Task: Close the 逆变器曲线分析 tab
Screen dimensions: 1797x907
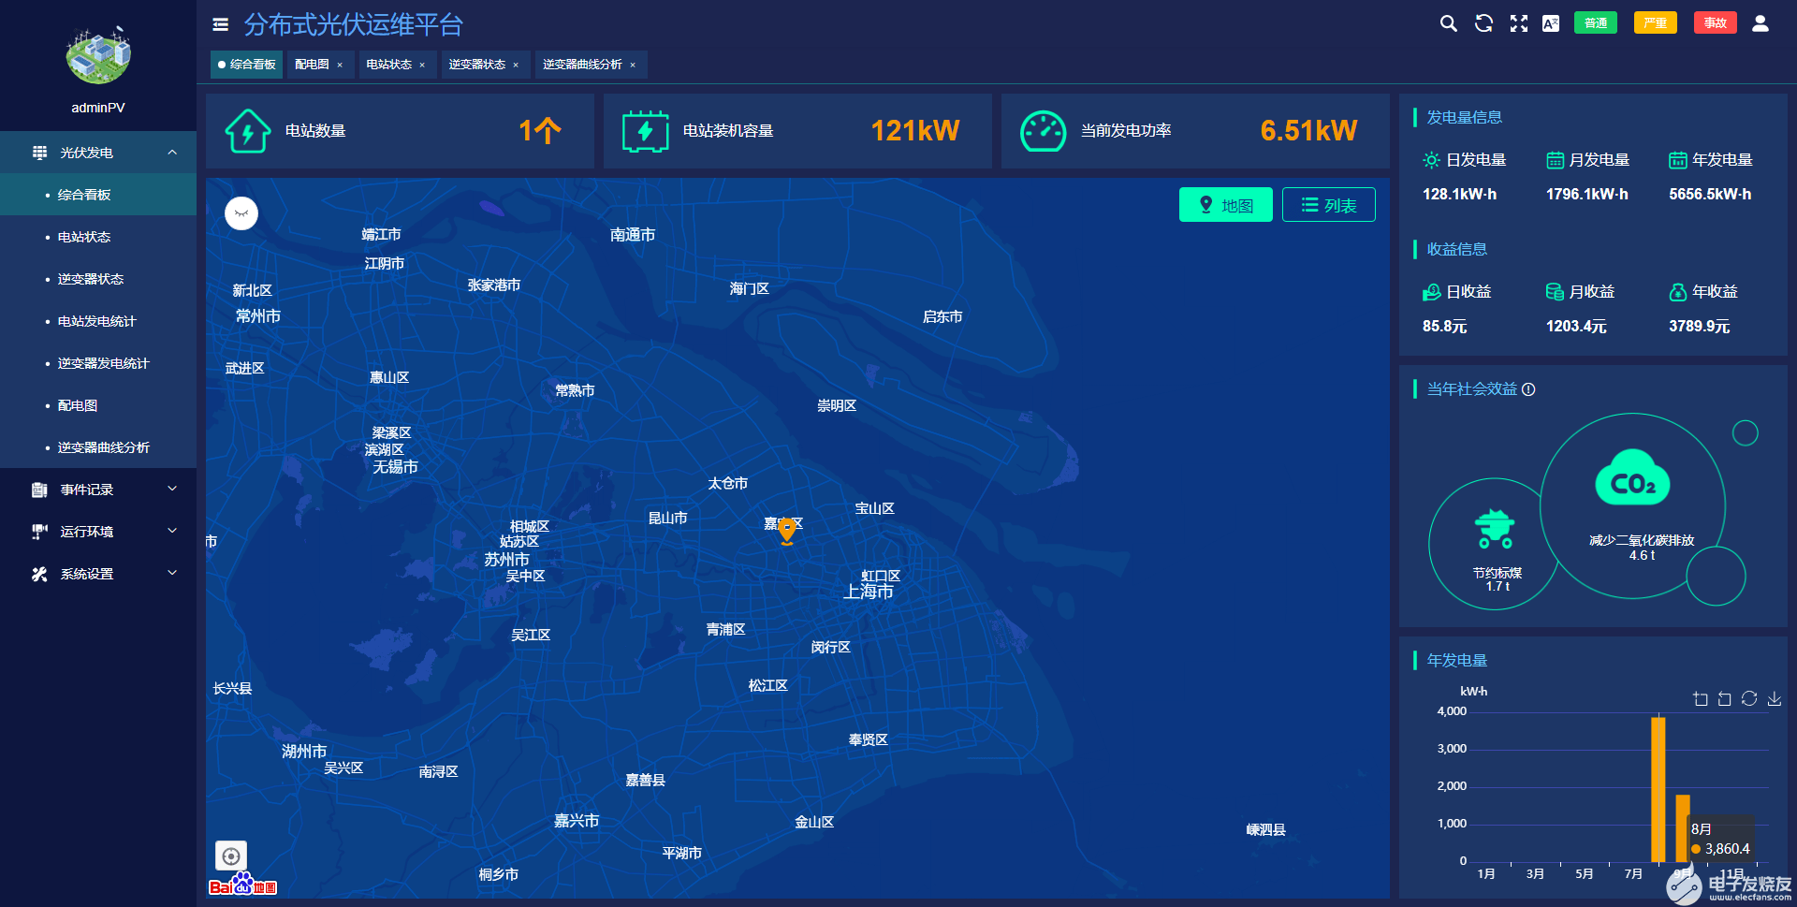Action: click(x=633, y=66)
